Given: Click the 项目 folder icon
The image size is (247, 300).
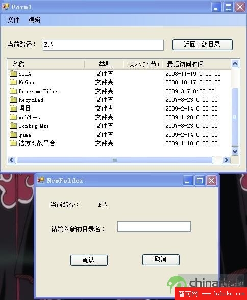Looking at the screenshot, I should point(13,109).
